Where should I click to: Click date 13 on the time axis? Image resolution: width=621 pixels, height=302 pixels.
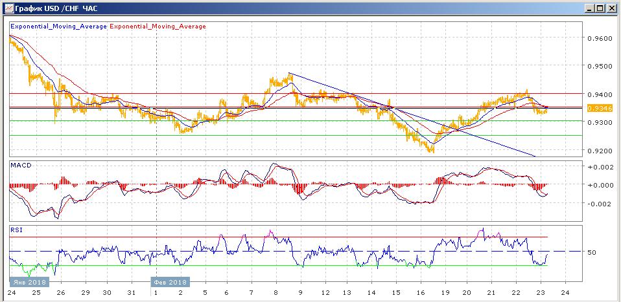[347, 293]
